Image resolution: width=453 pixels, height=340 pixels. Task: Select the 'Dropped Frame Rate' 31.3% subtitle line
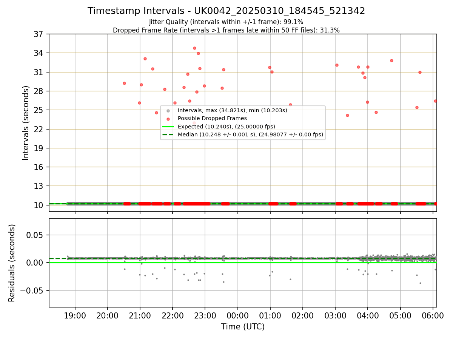tap(226, 30)
